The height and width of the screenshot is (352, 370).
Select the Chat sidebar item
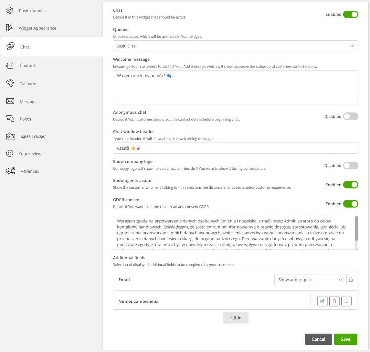click(x=52, y=47)
